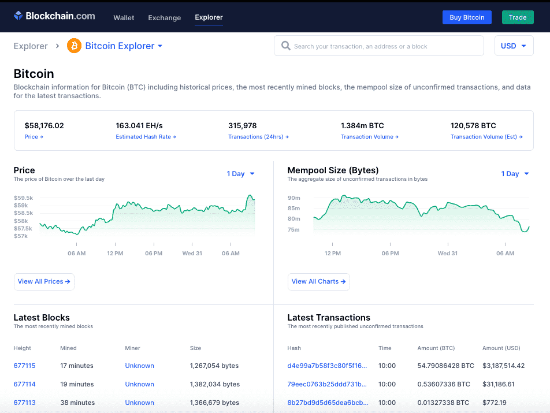Screen dimensions: 550x413
Task: Click the Blockchain.com logo
Action: [x=54, y=16]
